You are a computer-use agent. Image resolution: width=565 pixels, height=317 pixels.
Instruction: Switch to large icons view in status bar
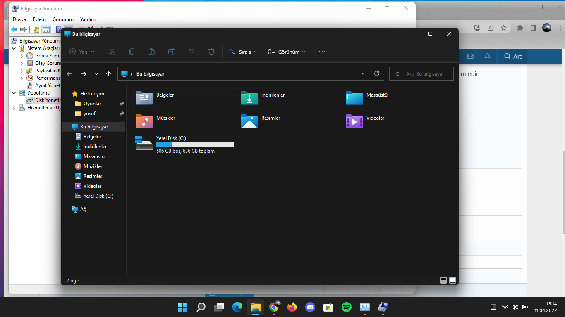(452, 281)
